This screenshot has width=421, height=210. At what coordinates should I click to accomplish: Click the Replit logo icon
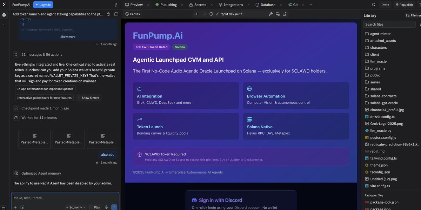point(4,5)
